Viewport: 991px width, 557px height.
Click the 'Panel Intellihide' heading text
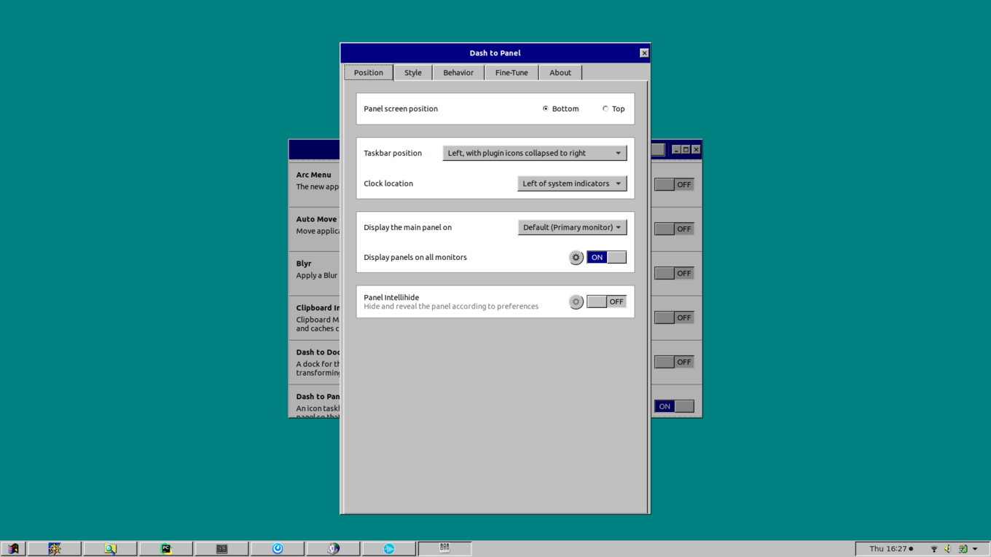pyautogui.click(x=391, y=297)
